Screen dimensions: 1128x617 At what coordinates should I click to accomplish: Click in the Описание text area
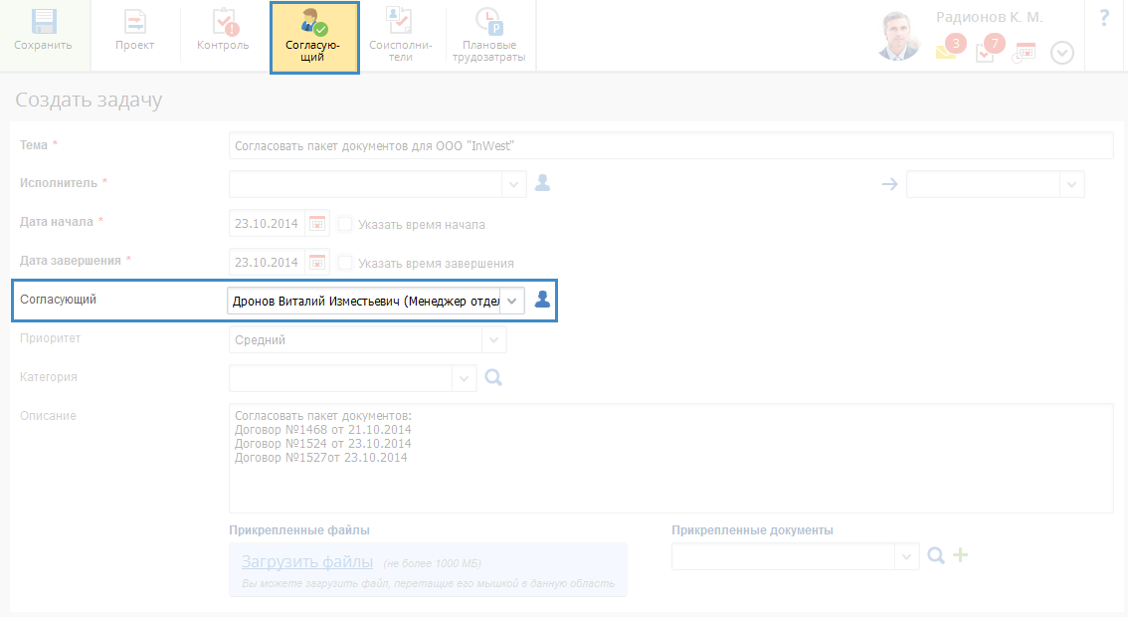point(671,458)
